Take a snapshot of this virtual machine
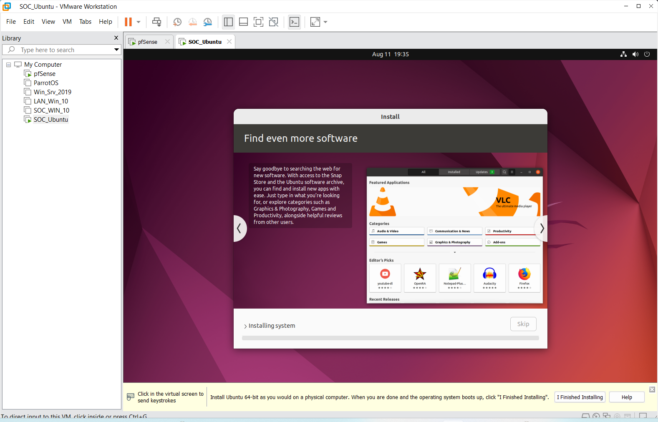The width and height of the screenshot is (658, 422). point(177,22)
